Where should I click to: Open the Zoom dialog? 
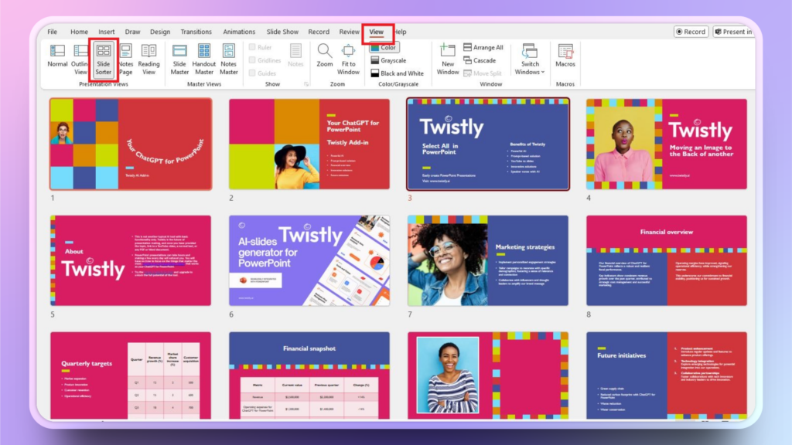[x=324, y=56]
